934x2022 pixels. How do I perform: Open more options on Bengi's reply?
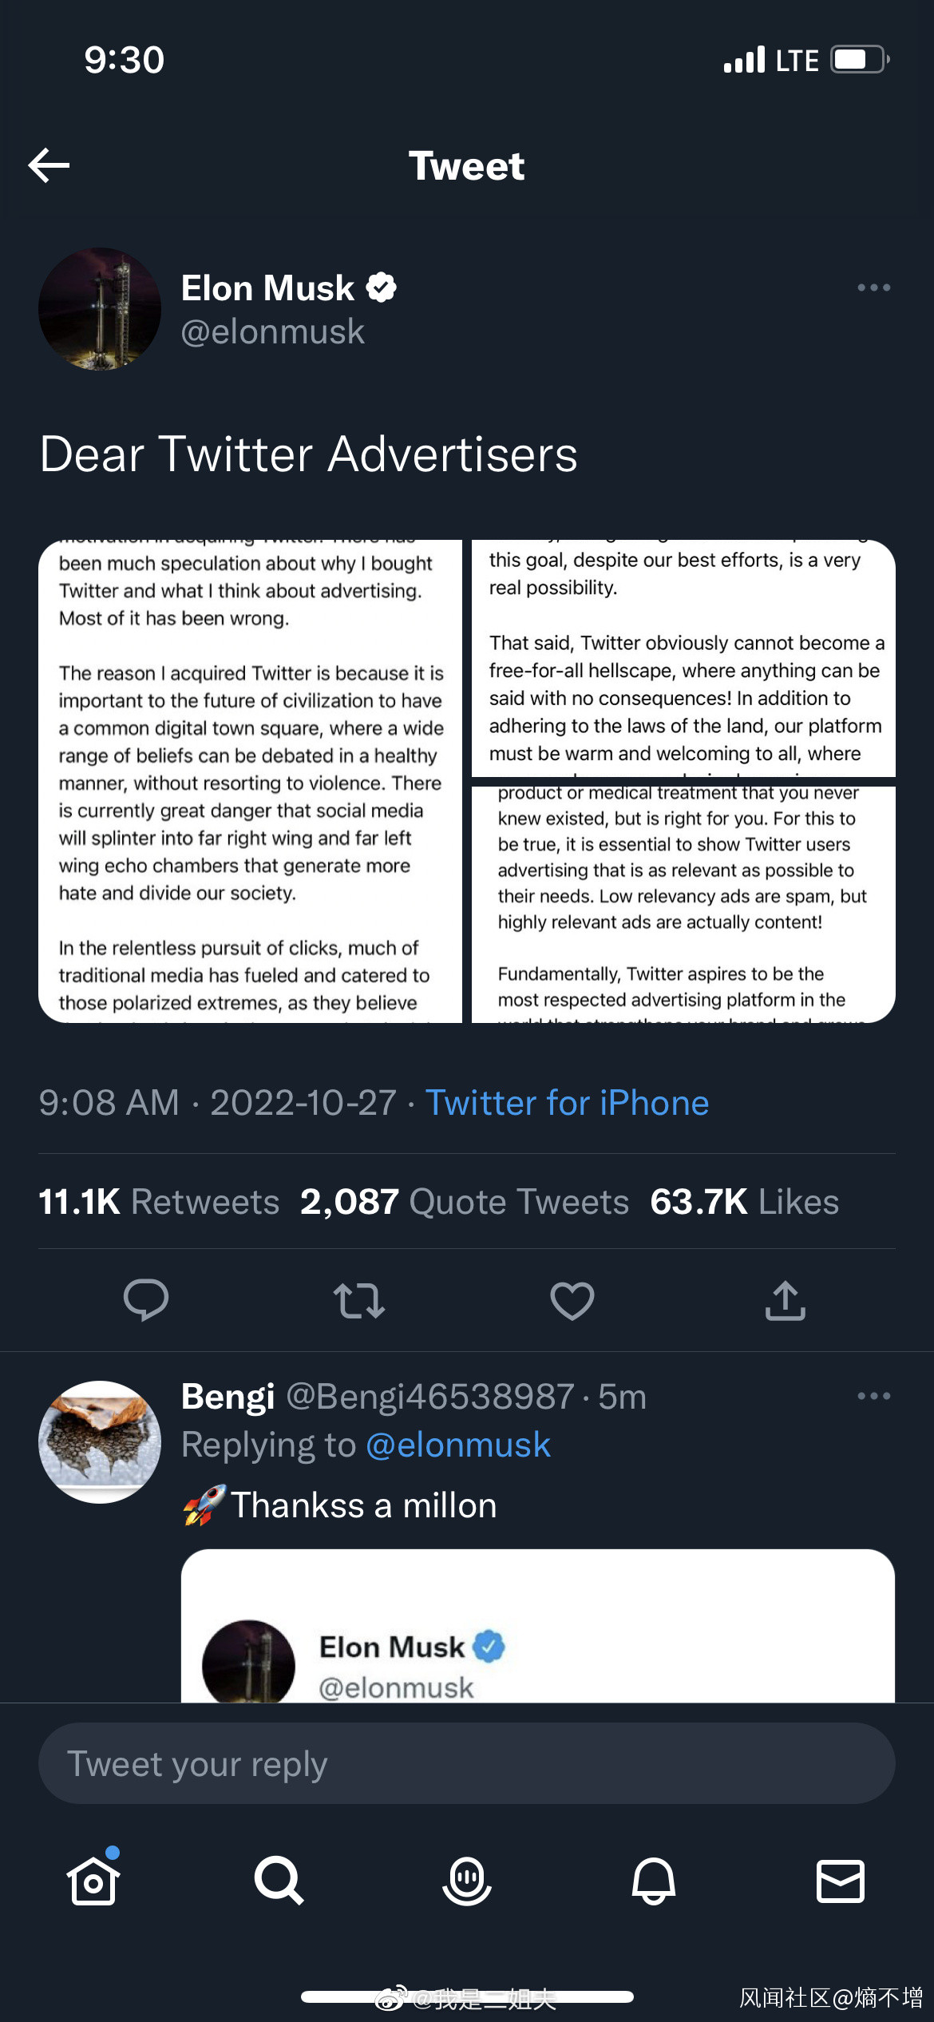(x=873, y=1396)
